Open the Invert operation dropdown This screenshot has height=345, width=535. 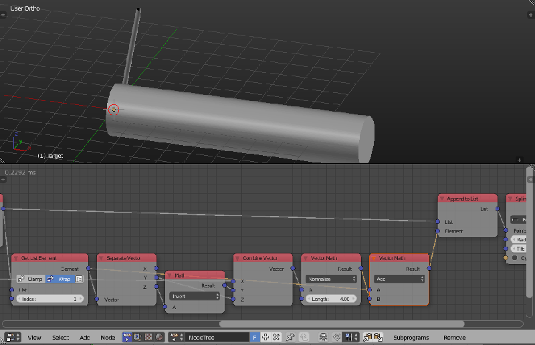[x=195, y=296]
